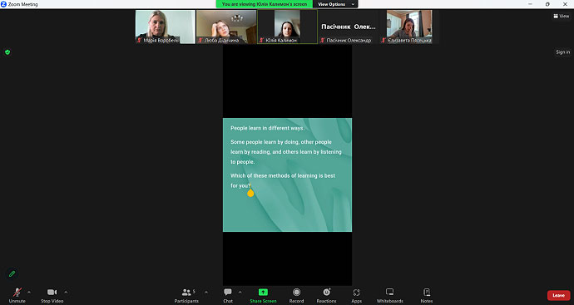Click the shared slide about learning methods

point(287,175)
